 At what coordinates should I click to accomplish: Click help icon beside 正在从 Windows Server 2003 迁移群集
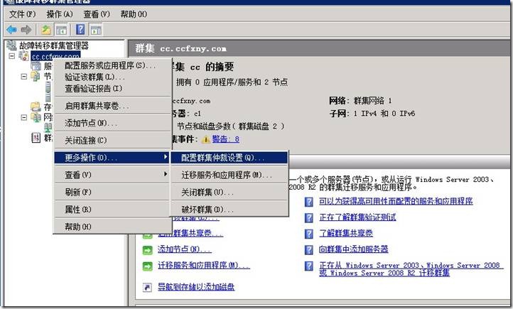(x=309, y=266)
